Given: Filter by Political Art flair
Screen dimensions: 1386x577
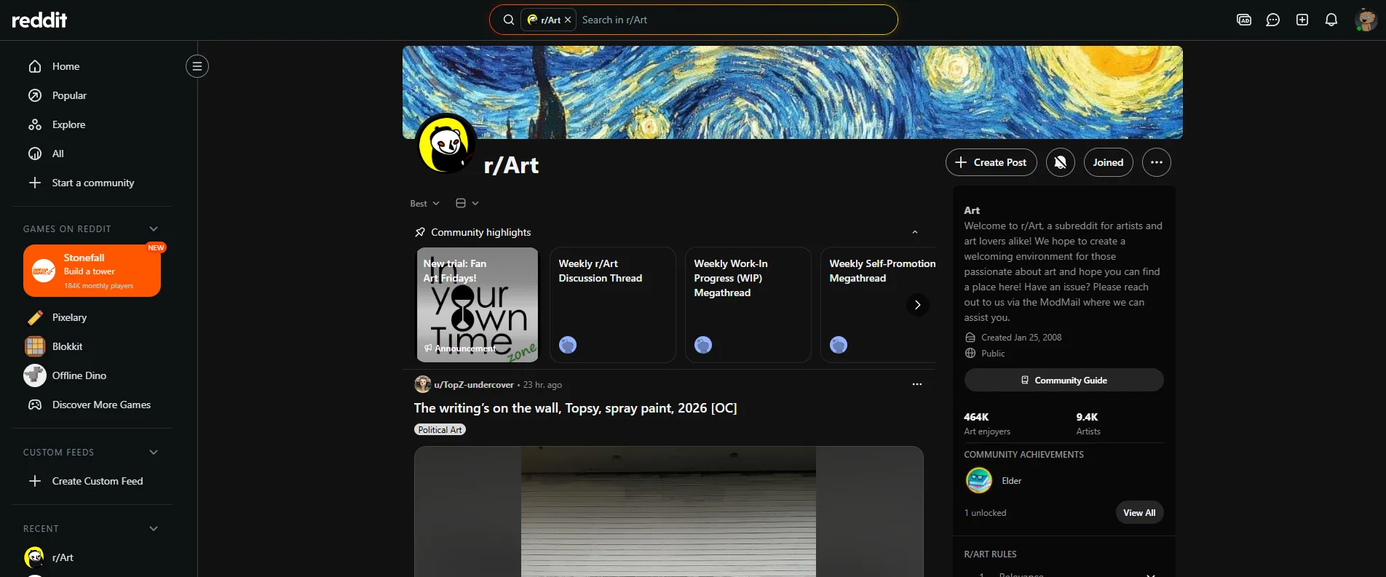Looking at the screenshot, I should click(440, 430).
